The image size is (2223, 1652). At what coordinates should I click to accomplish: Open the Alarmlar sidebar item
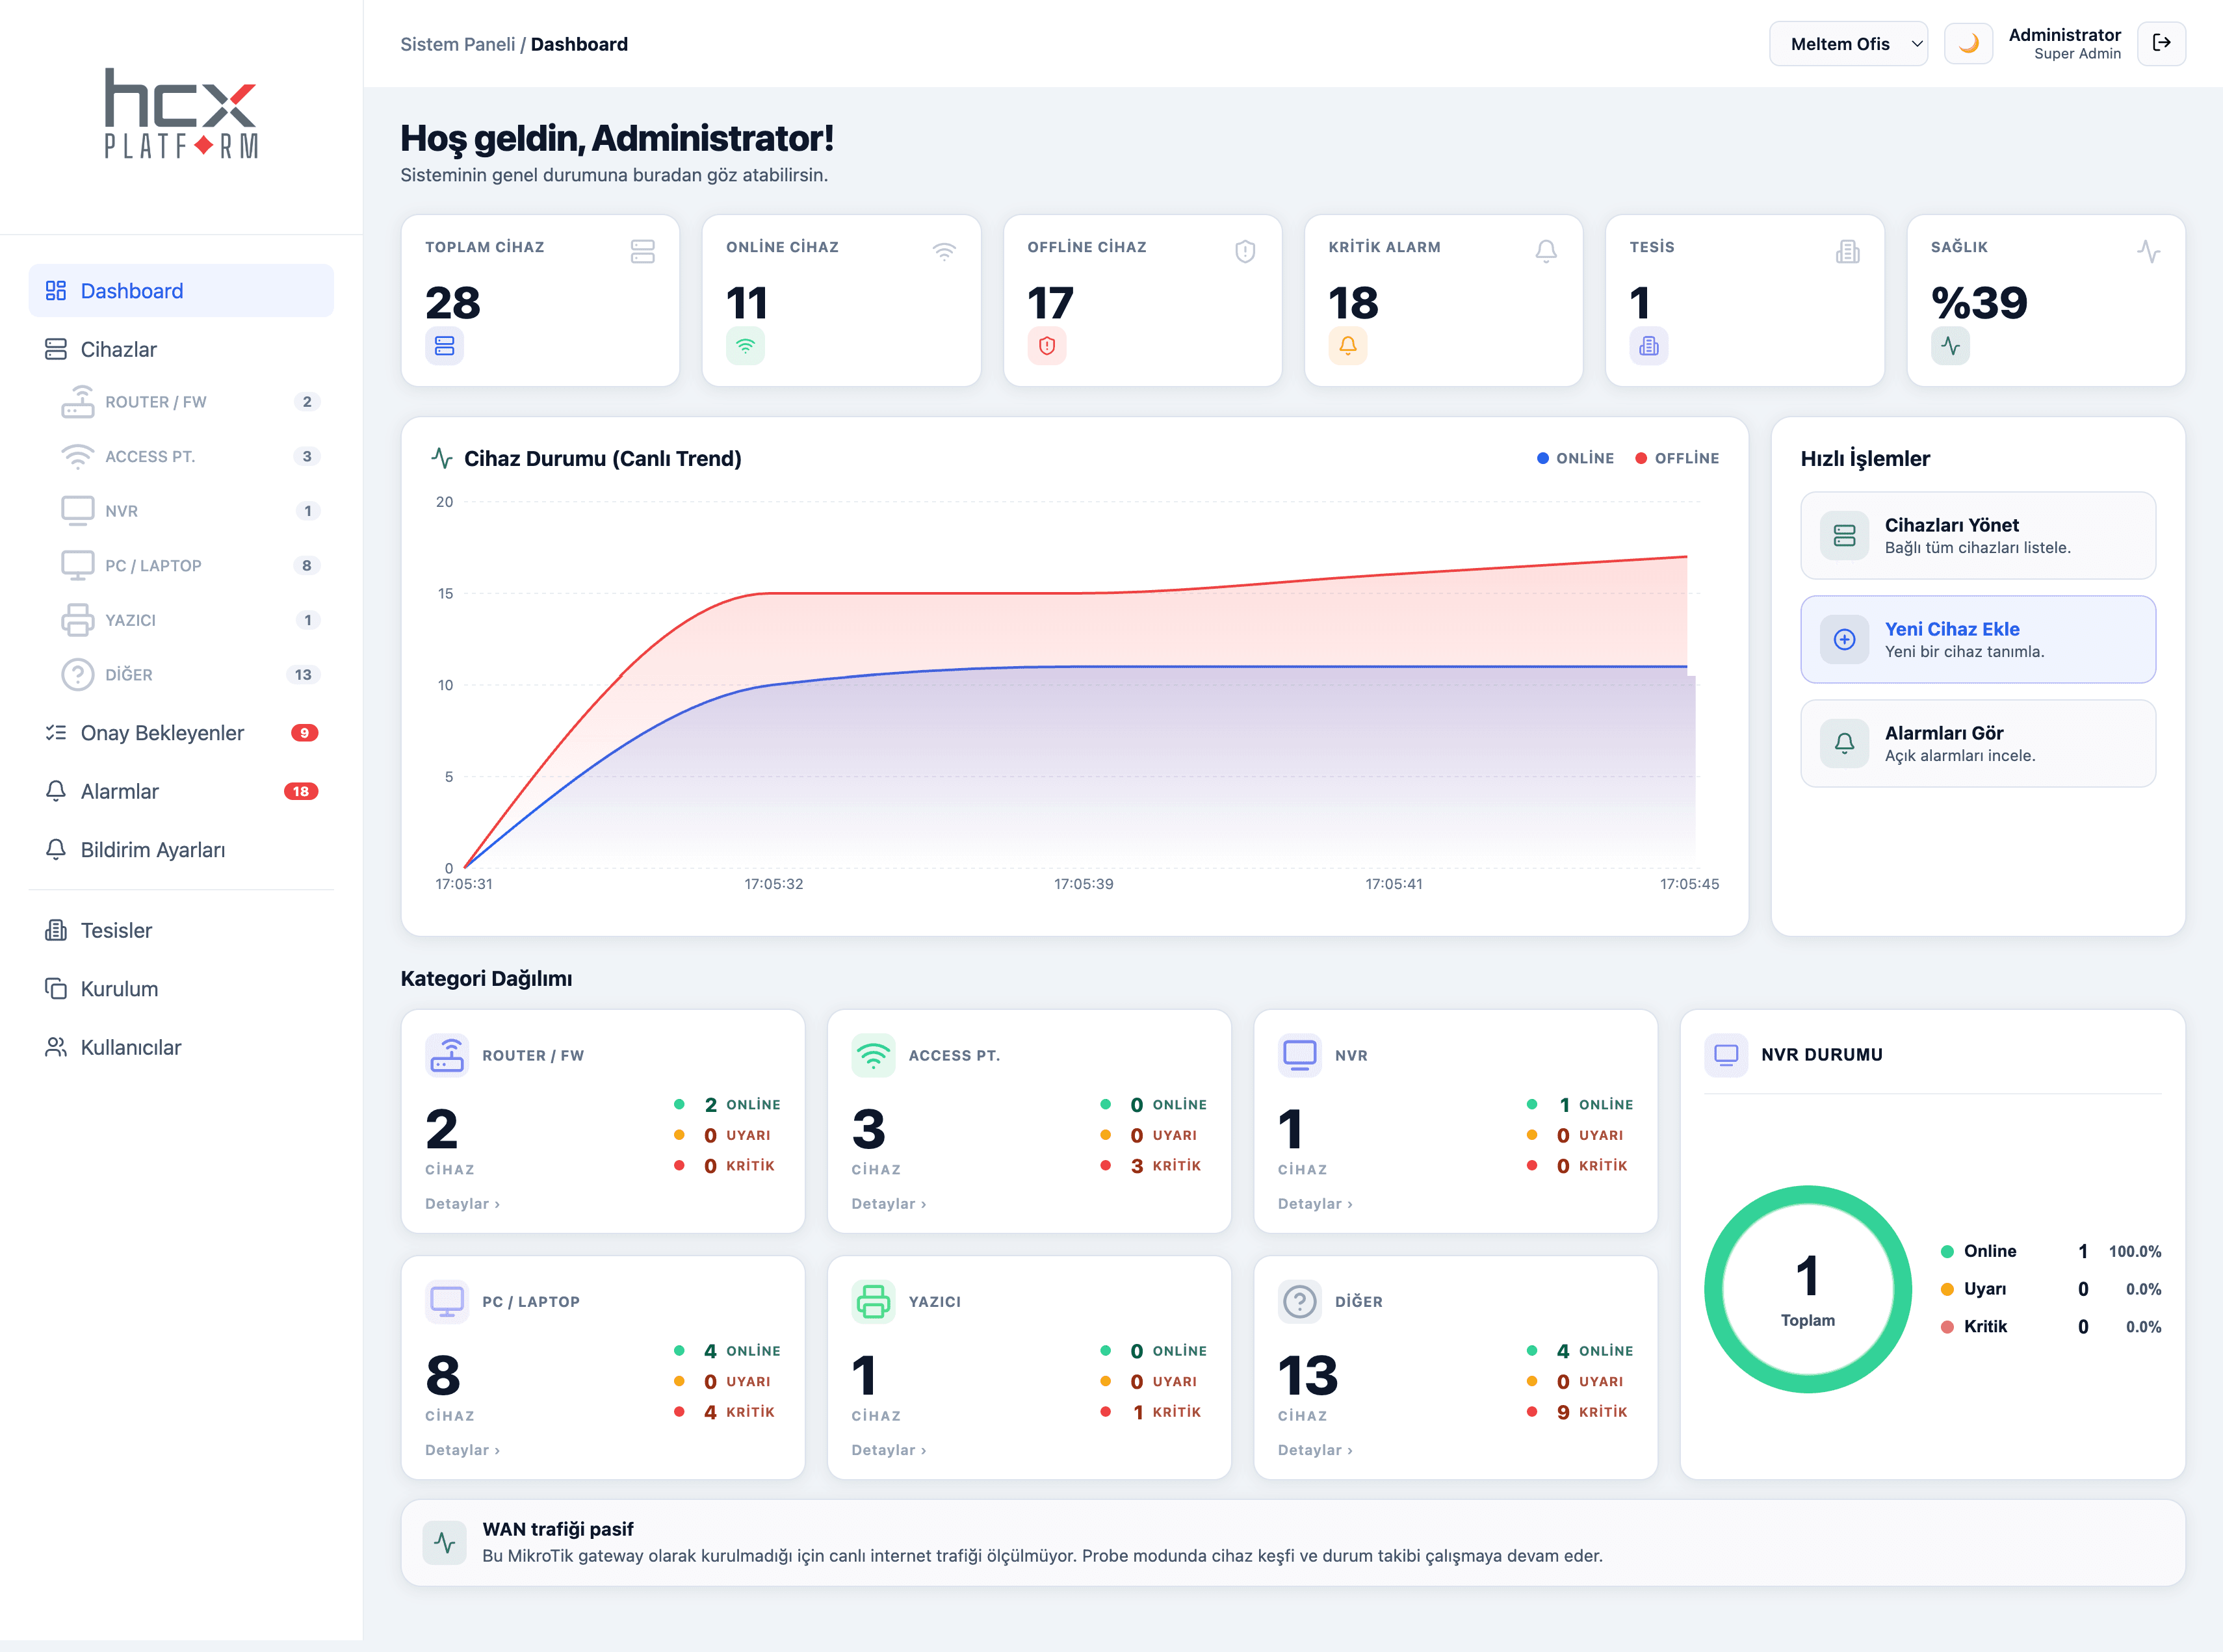(181, 791)
